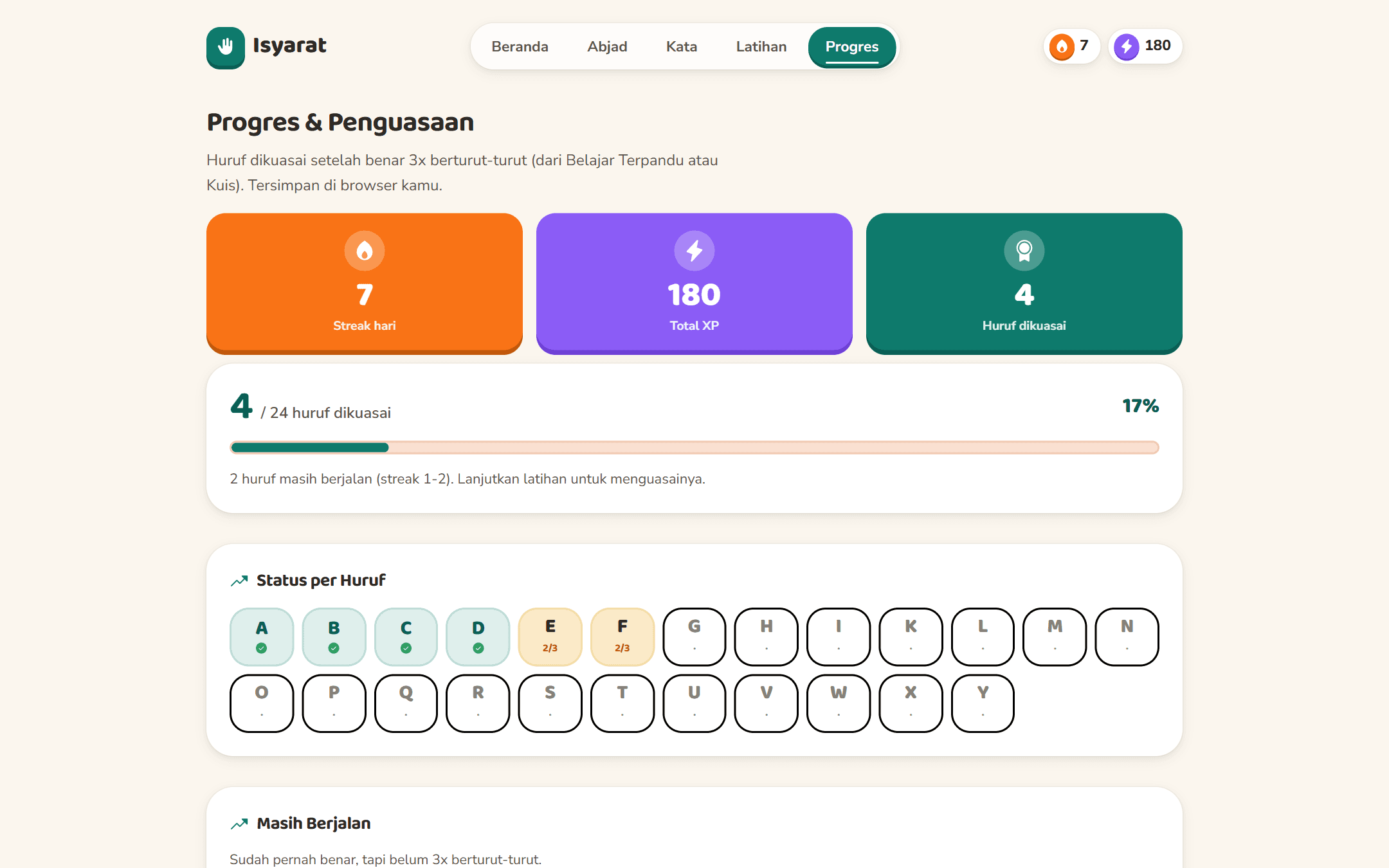1389x868 pixels.
Task: Click the letter M tile
Action: point(1055,637)
